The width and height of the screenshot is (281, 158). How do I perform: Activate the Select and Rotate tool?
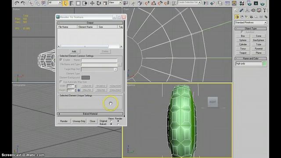[x=99, y=3]
